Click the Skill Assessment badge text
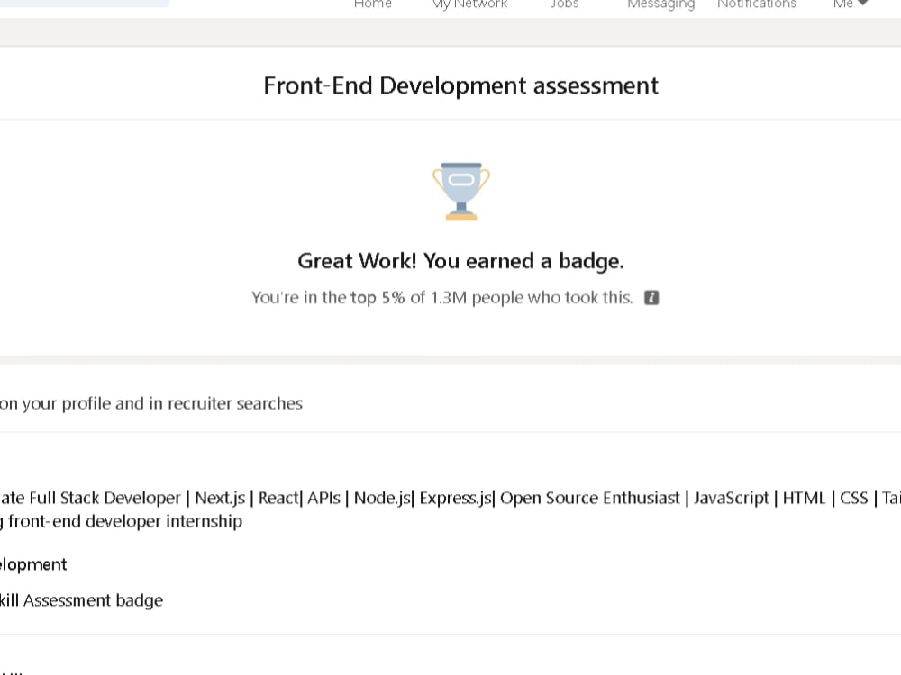This screenshot has height=675, width=901. point(81,600)
